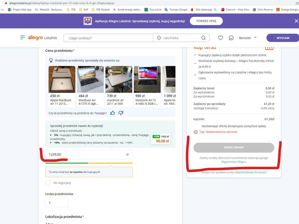The height and width of the screenshot is (224, 299).
Task: Open PSE bookmark folder
Action: (71, 10)
